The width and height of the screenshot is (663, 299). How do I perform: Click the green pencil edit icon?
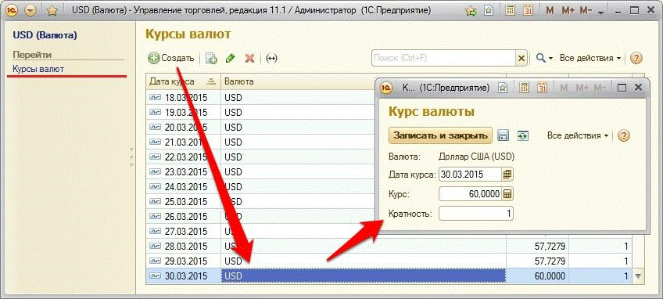pos(230,59)
